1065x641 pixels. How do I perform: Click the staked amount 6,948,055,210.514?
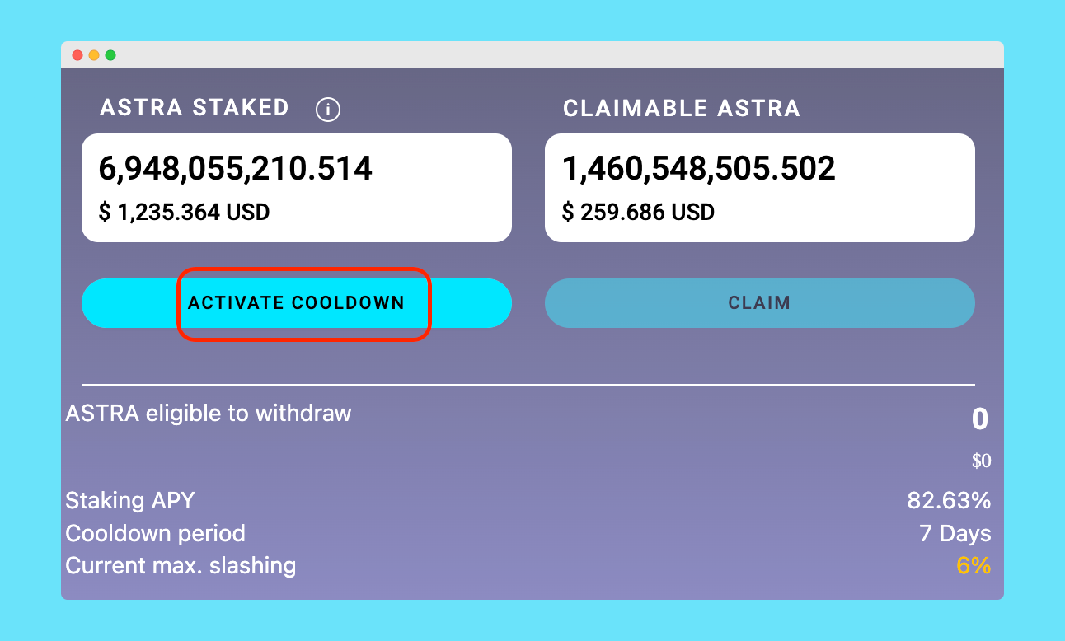pos(236,170)
